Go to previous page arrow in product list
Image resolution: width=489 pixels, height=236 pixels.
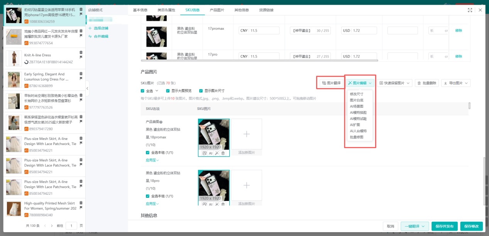pyautogui.click(x=45, y=226)
